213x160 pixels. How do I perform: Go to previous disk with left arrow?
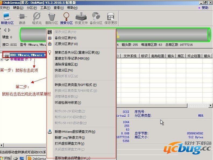point(5,30)
